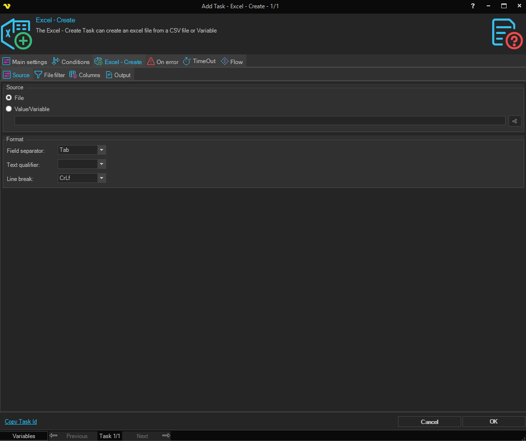Click the Excel Create logo icon

click(x=16, y=34)
